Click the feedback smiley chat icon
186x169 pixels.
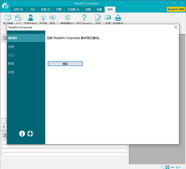pyautogui.click(x=108, y=17)
